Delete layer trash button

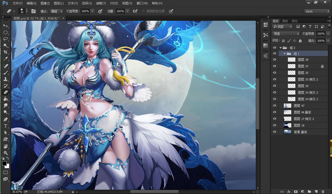pyautogui.click(x=323, y=191)
